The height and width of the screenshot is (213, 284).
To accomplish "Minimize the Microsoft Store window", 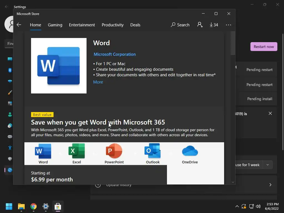I will [203, 14].
